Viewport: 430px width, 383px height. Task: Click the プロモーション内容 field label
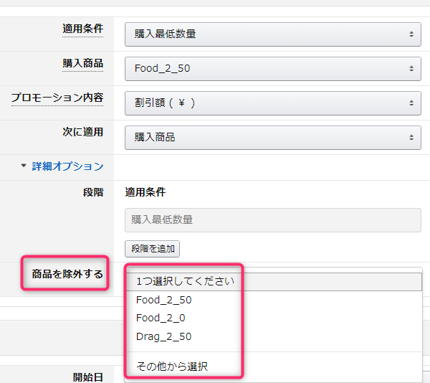[x=57, y=98]
